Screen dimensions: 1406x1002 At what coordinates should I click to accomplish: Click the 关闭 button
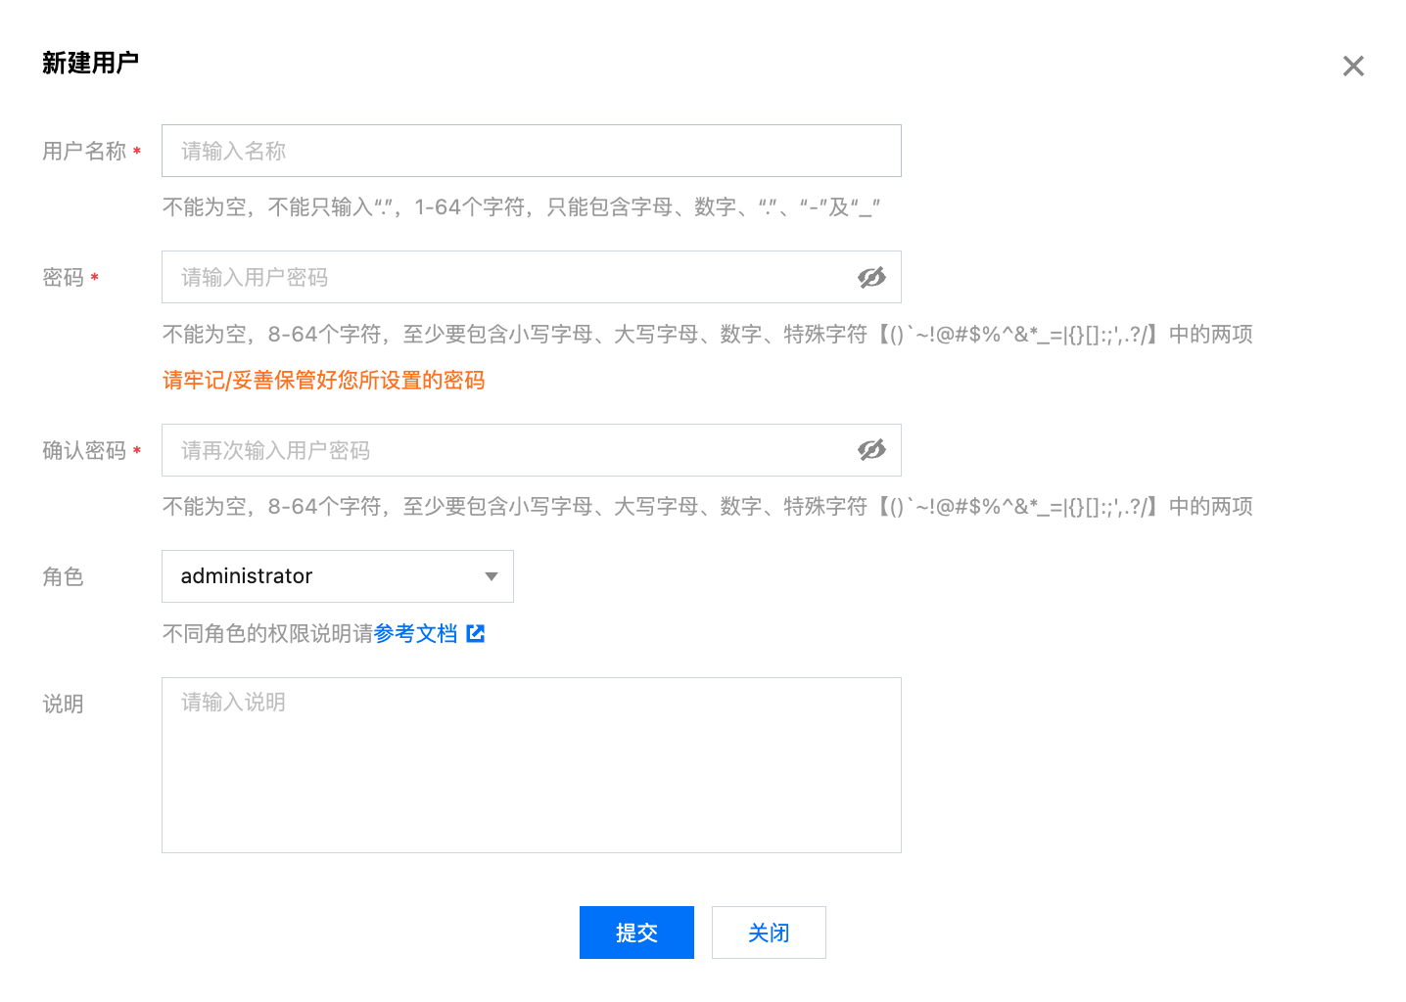point(769,933)
